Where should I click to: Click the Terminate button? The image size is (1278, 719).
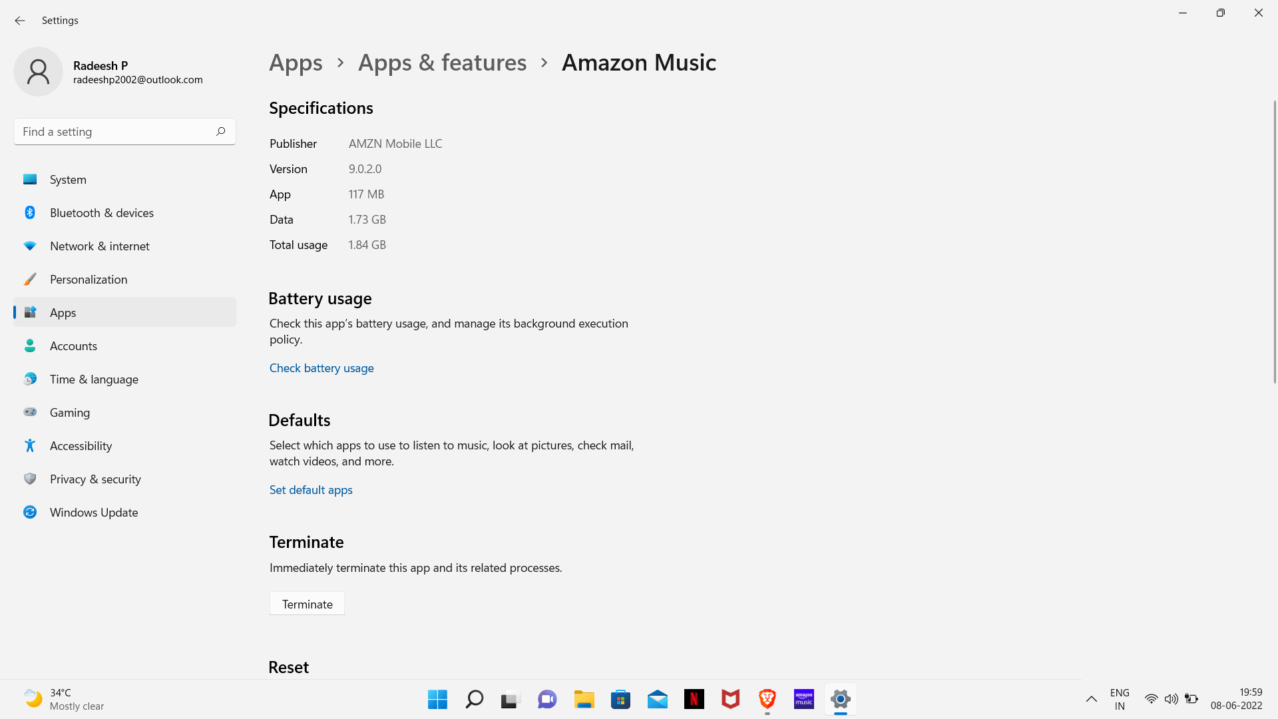pyautogui.click(x=308, y=603)
